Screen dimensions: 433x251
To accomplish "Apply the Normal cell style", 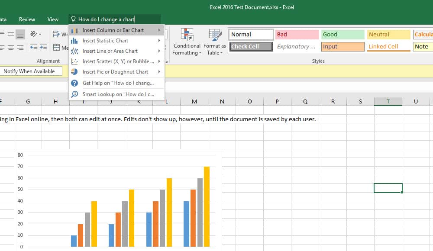I will (x=251, y=35).
